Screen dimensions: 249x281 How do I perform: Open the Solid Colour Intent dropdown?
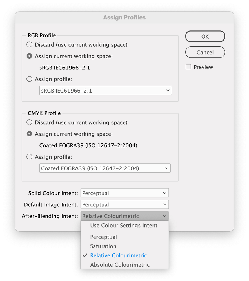pos(125,193)
